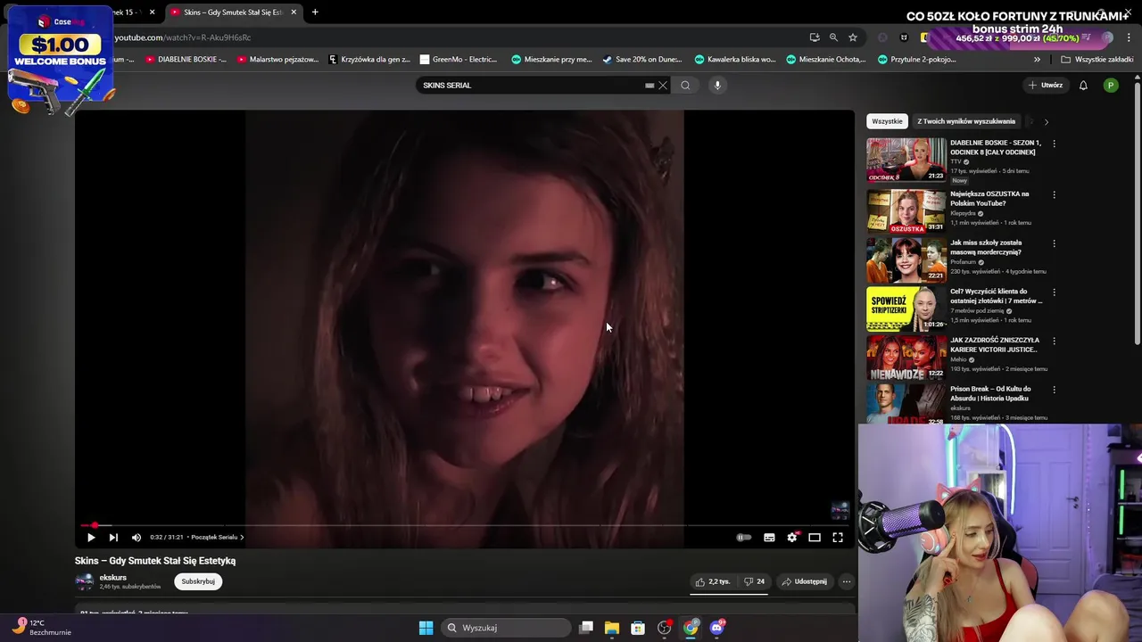Clear the SKINS SERIAL search text

[x=663, y=86]
